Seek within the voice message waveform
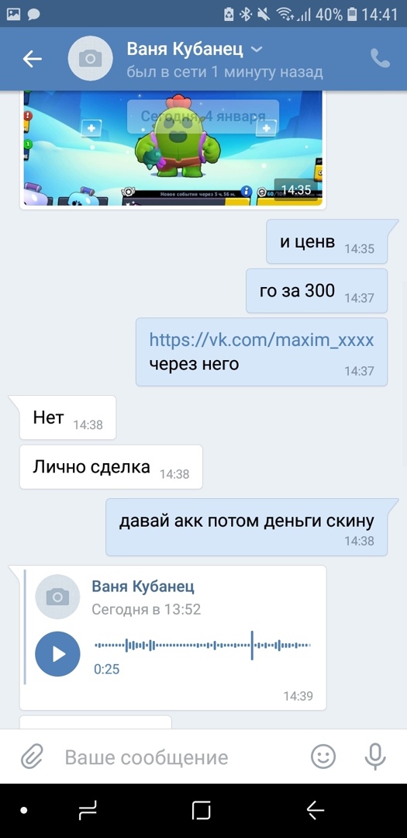Viewport: 407px width, 838px height. (x=202, y=645)
